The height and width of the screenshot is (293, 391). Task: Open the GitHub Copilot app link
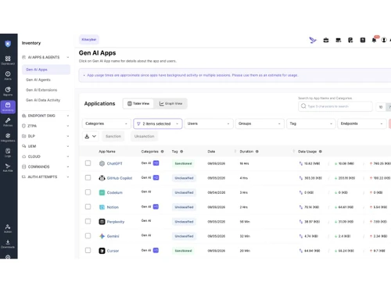point(120,178)
